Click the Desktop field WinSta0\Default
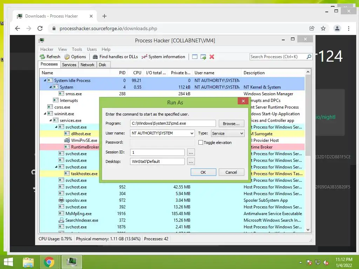 pyautogui.click(x=157, y=161)
